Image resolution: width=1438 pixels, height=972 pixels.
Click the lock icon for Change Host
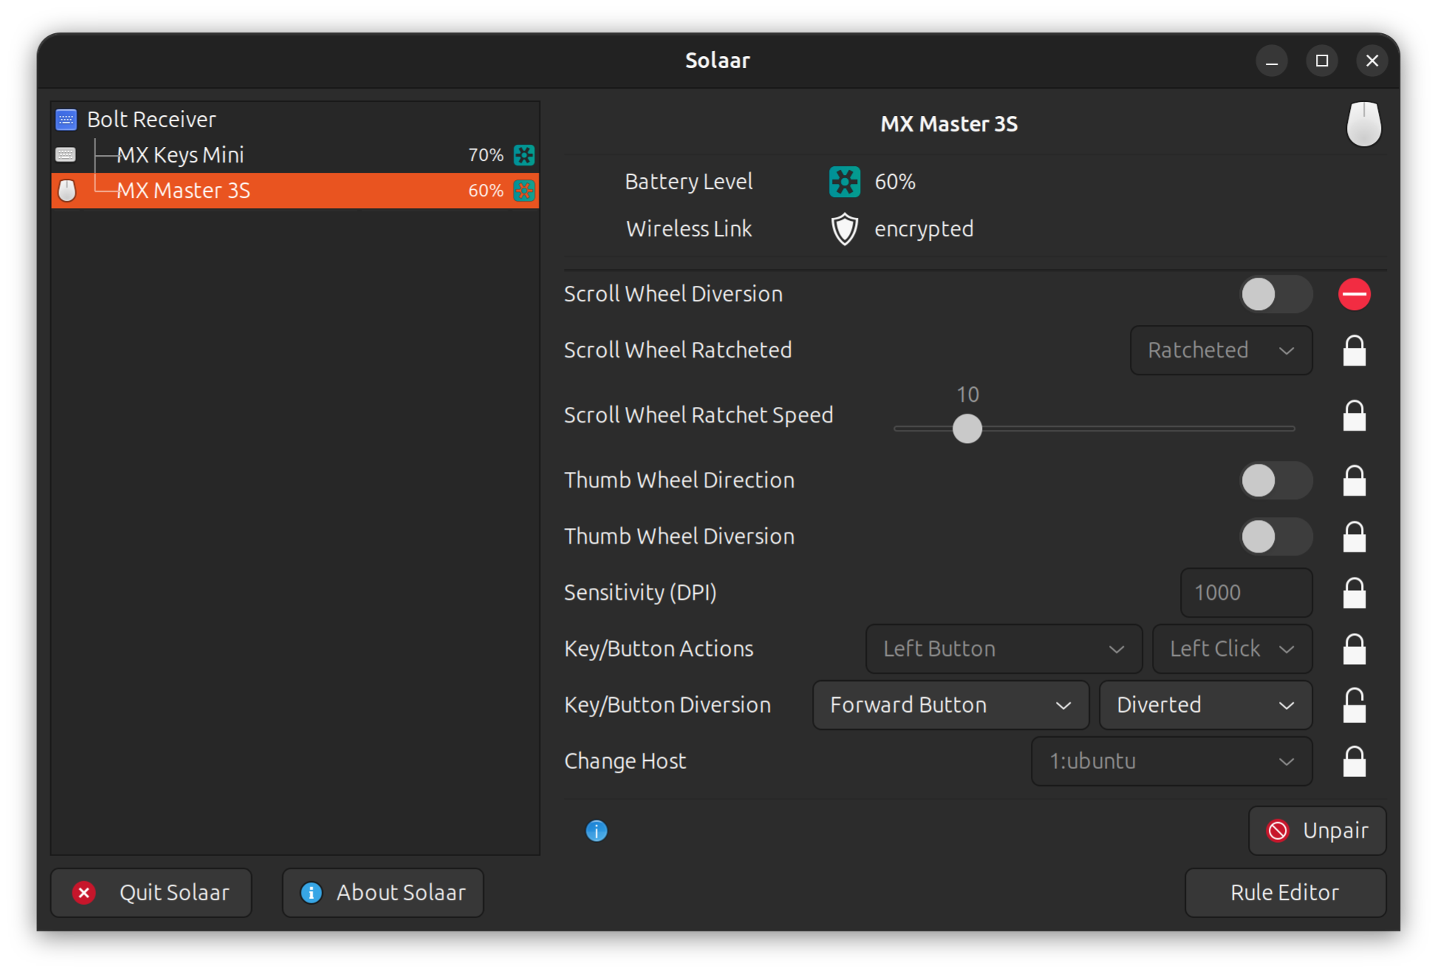point(1354,761)
